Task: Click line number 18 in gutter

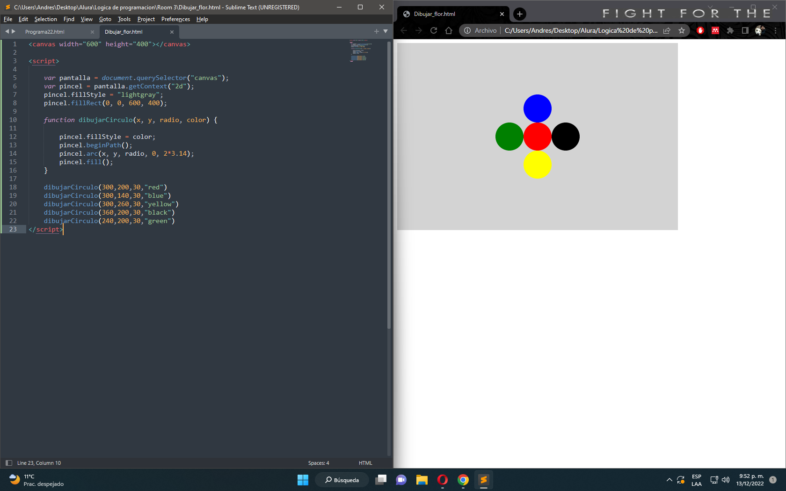Action: pyautogui.click(x=13, y=187)
